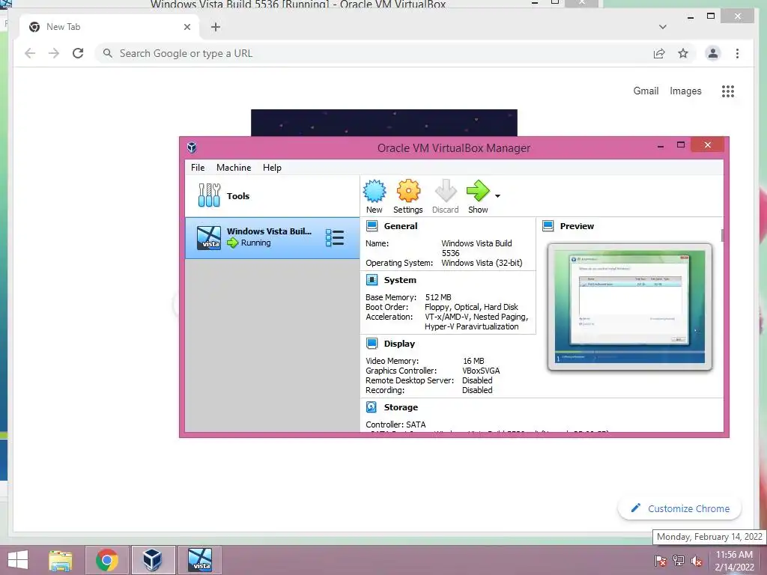Open the Machine menu
Viewport: 767px width, 575px height.
[x=234, y=167]
